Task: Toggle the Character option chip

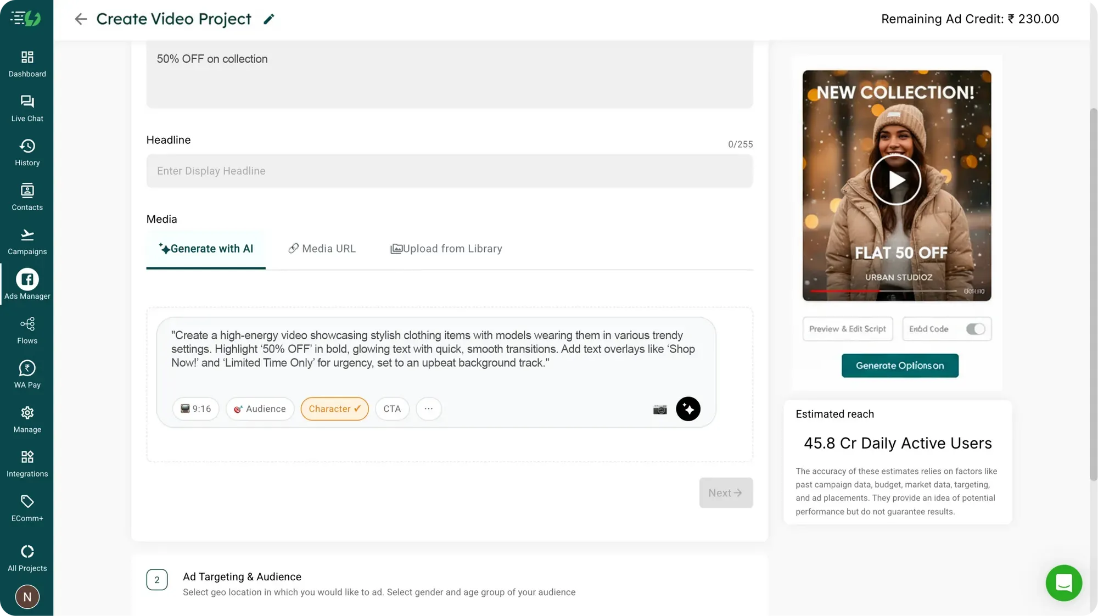Action: tap(334, 409)
